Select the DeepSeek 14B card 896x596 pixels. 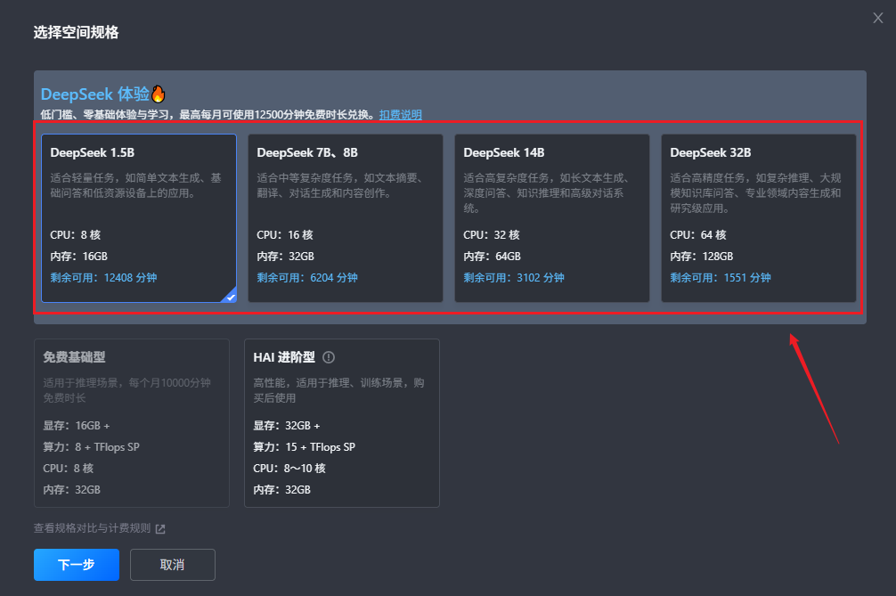pyautogui.click(x=552, y=217)
